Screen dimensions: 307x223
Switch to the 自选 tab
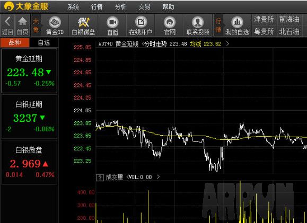click(44, 42)
